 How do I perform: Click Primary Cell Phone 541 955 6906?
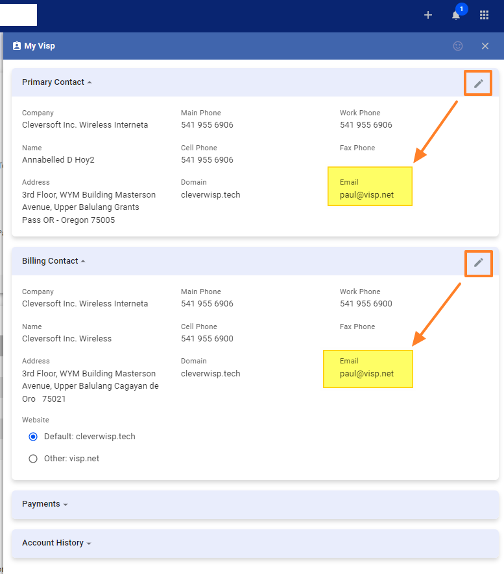pyautogui.click(x=207, y=160)
